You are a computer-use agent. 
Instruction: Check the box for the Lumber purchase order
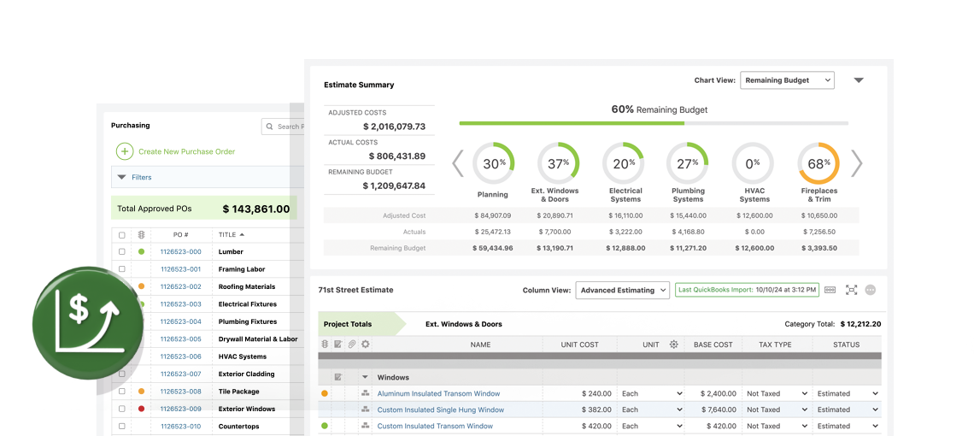click(121, 252)
